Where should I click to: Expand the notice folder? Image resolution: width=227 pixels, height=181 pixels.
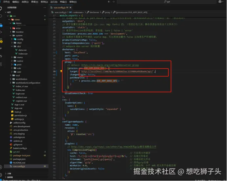click(12, 61)
